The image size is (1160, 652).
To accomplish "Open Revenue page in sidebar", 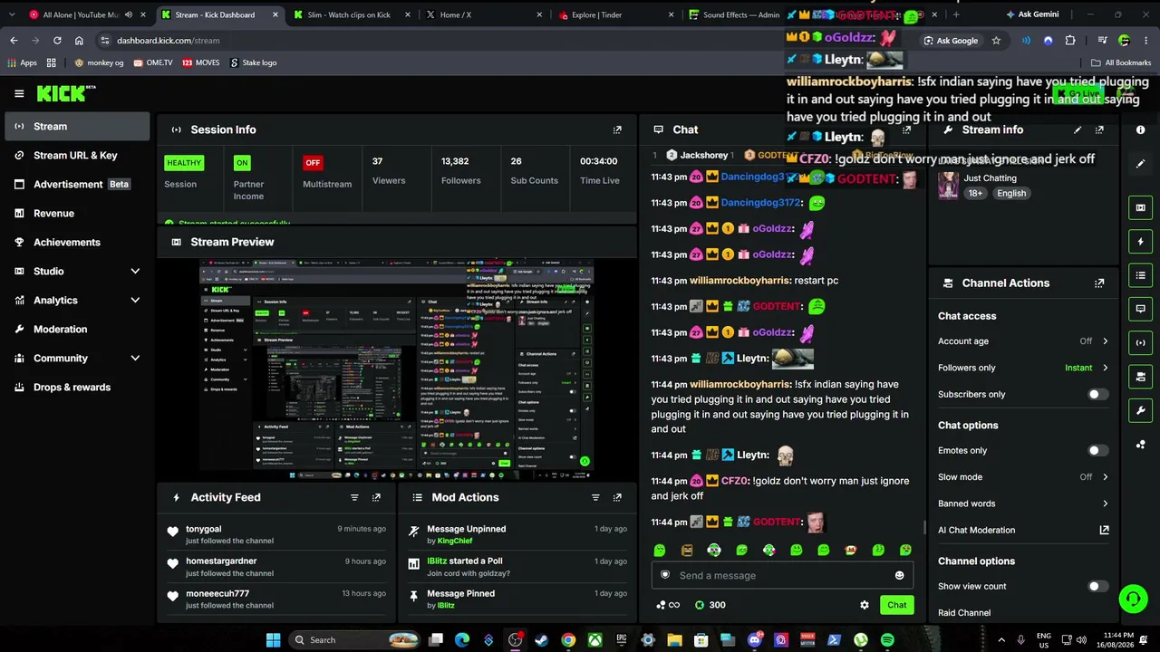I will click(77, 213).
